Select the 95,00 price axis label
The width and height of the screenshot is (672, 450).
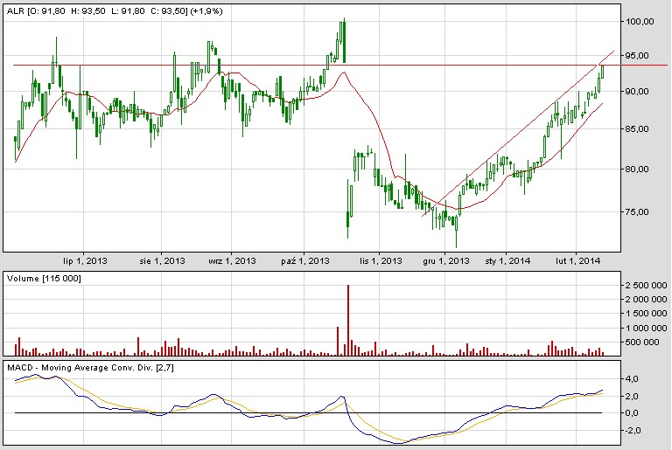(x=637, y=56)
